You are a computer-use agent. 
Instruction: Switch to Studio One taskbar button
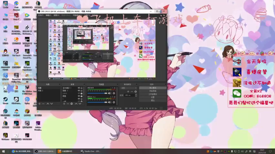pyautogui.click(x=91, y=151)
